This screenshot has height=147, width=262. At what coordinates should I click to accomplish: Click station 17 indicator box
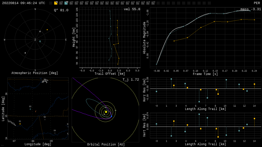138,3
